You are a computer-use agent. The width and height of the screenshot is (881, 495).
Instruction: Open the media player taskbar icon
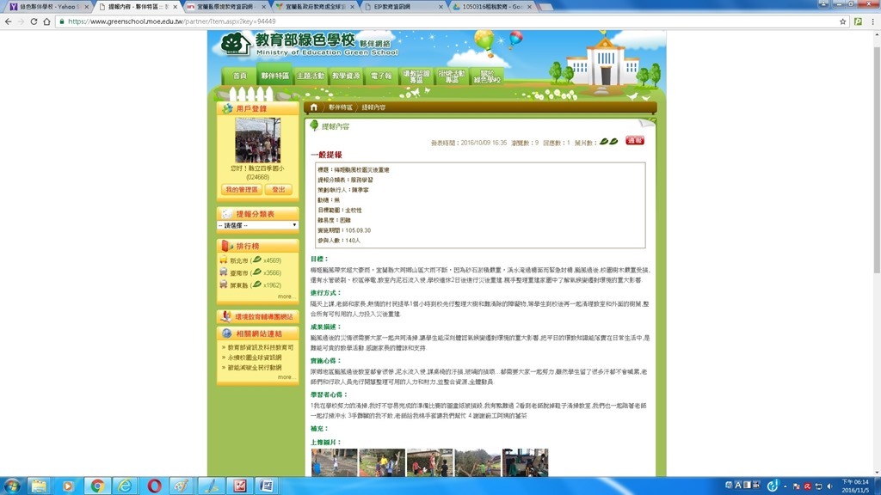click(x=68, y=486)
